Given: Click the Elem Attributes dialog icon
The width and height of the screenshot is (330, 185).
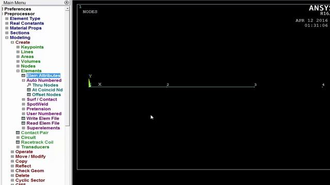Looking at the screenshot, I should click(23, 76).
